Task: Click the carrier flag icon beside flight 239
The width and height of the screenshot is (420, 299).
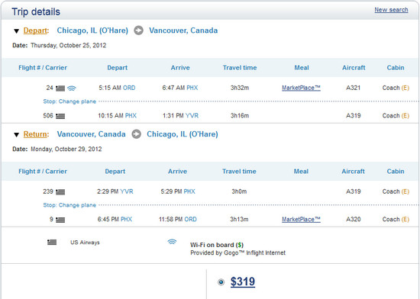Action: click(60, 191)
